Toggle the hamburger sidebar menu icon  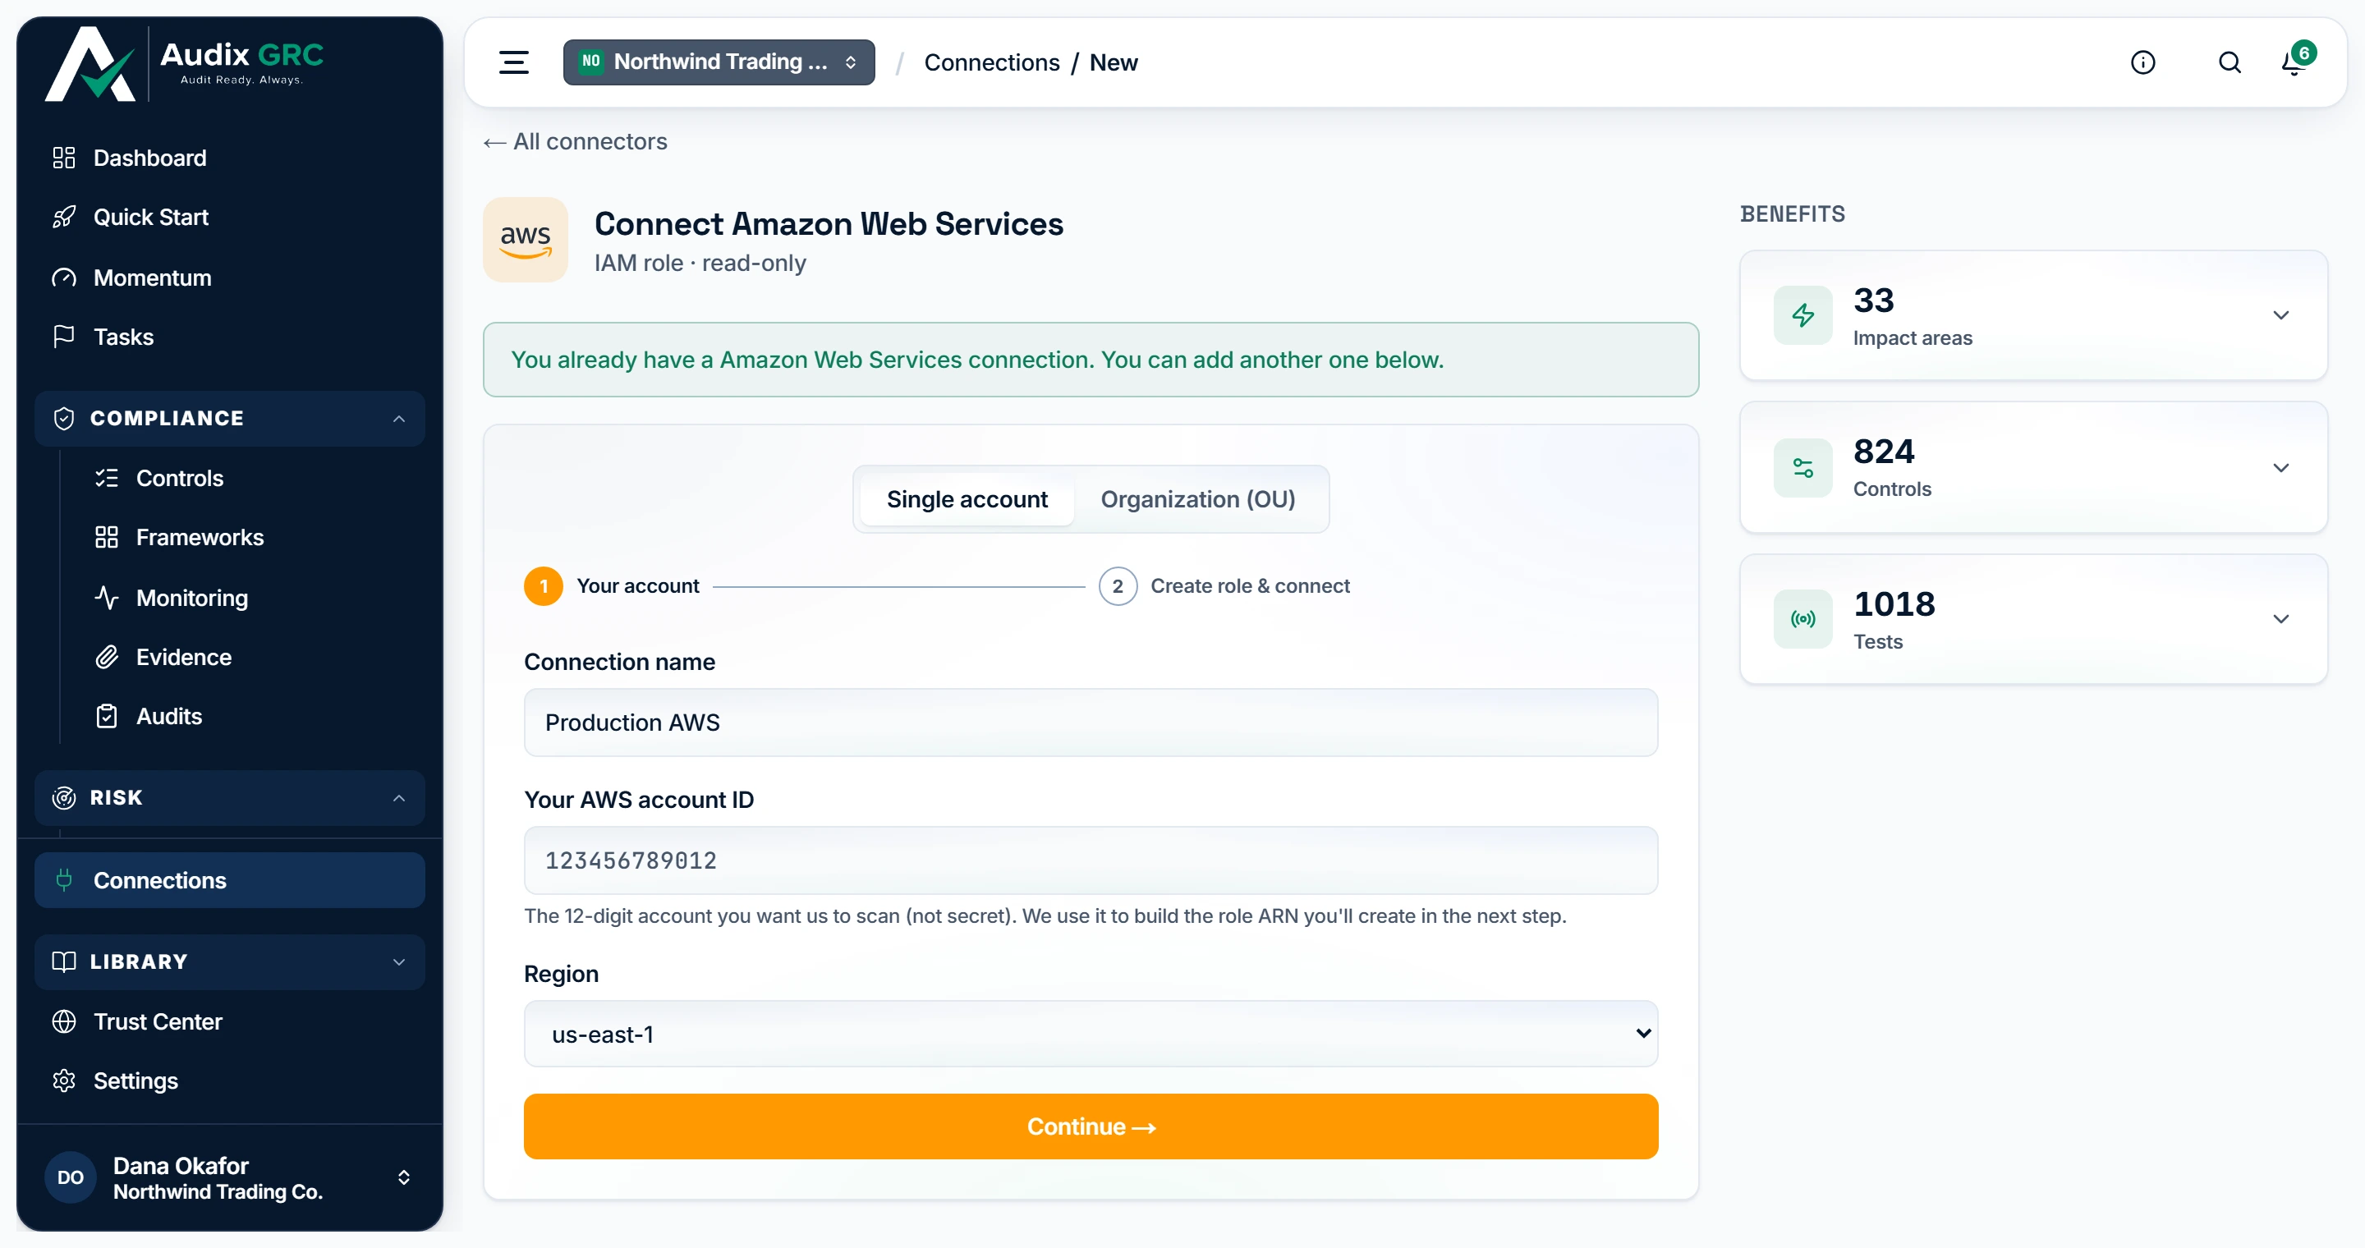coord(514,62)
